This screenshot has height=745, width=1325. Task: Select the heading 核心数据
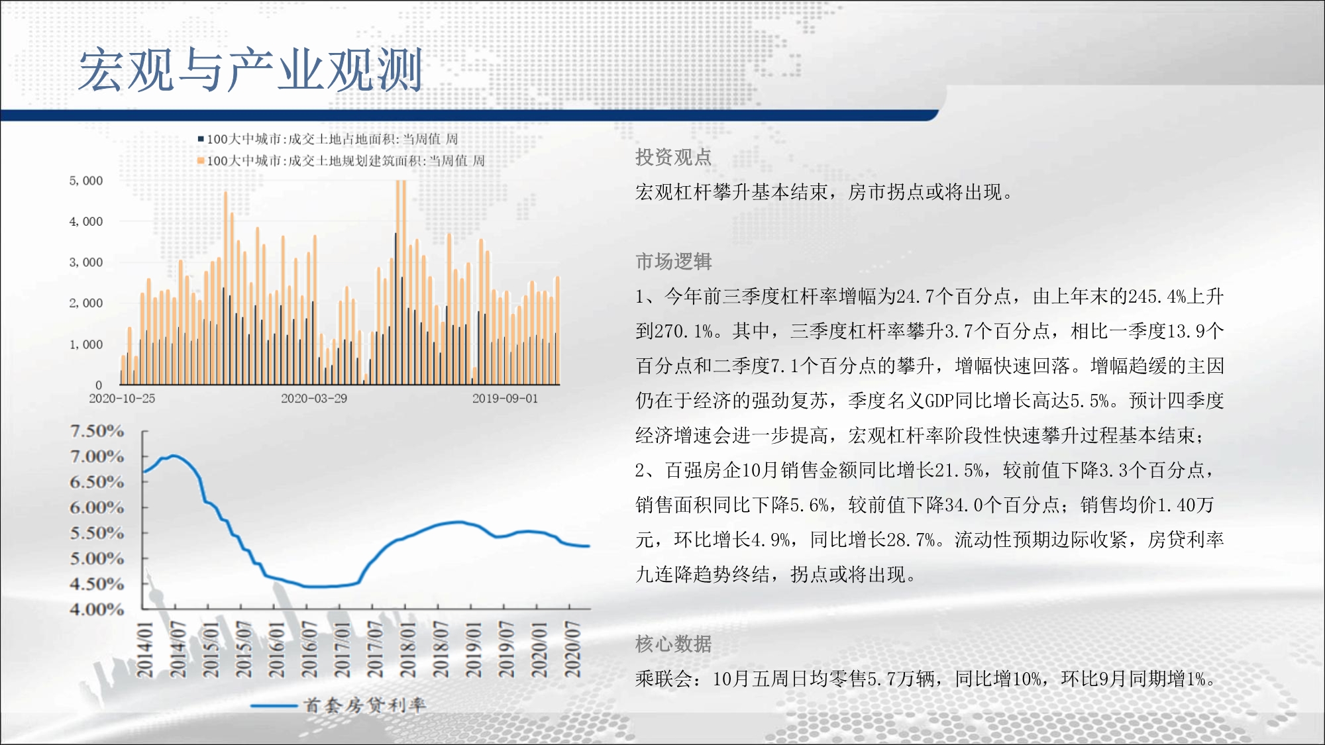pyautogui.click(x=673, y=644)
